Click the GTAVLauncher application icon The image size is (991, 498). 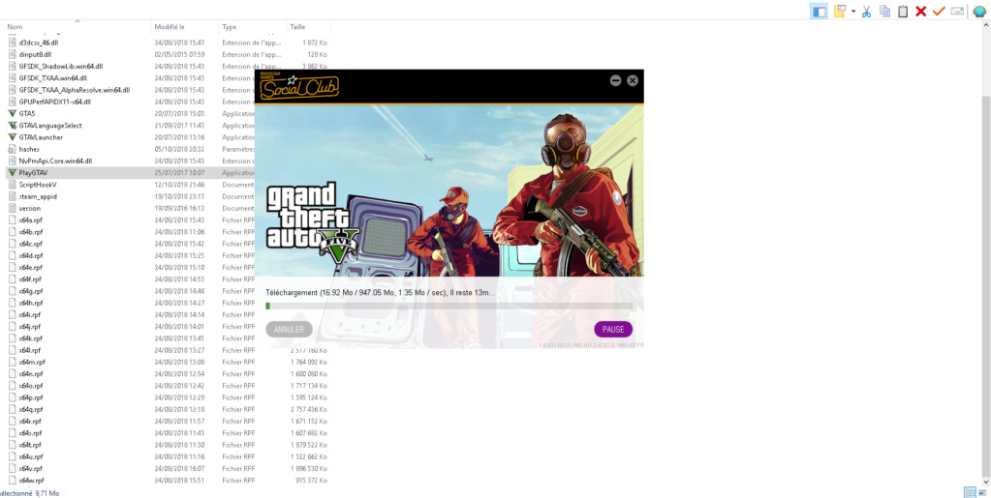tap(12, 137)
